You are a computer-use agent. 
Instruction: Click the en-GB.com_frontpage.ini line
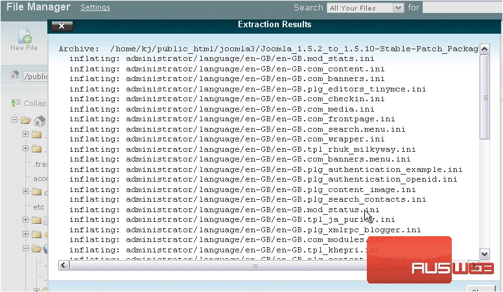click(x=232, y=119)
